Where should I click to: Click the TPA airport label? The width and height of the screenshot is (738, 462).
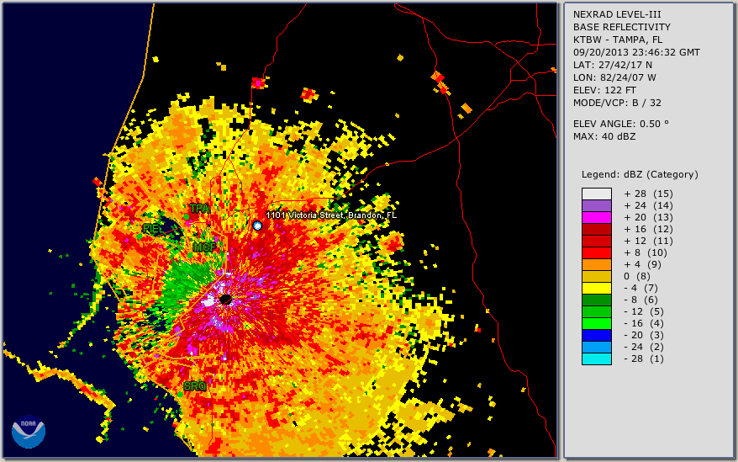[199, 209]
